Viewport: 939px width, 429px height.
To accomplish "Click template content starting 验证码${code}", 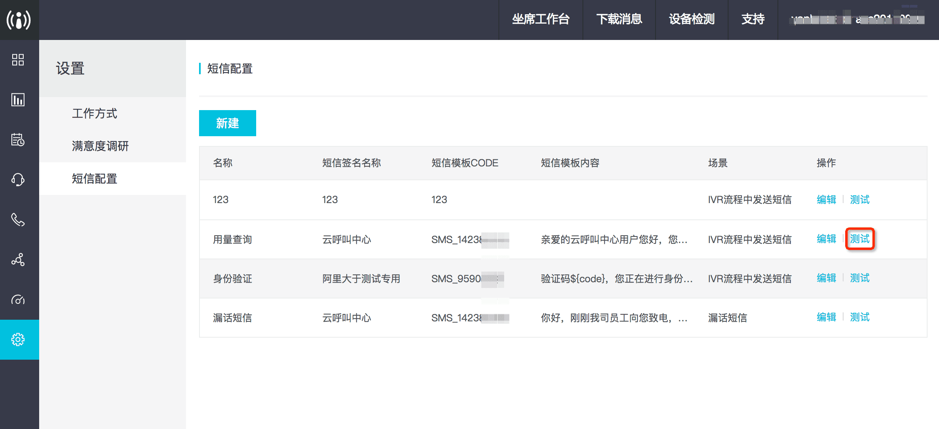I will 617,279.
